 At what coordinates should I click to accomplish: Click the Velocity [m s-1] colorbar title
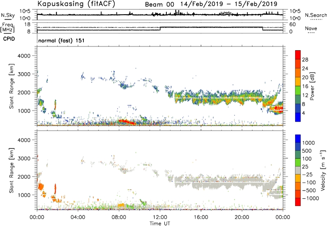(x=323, y=170)
